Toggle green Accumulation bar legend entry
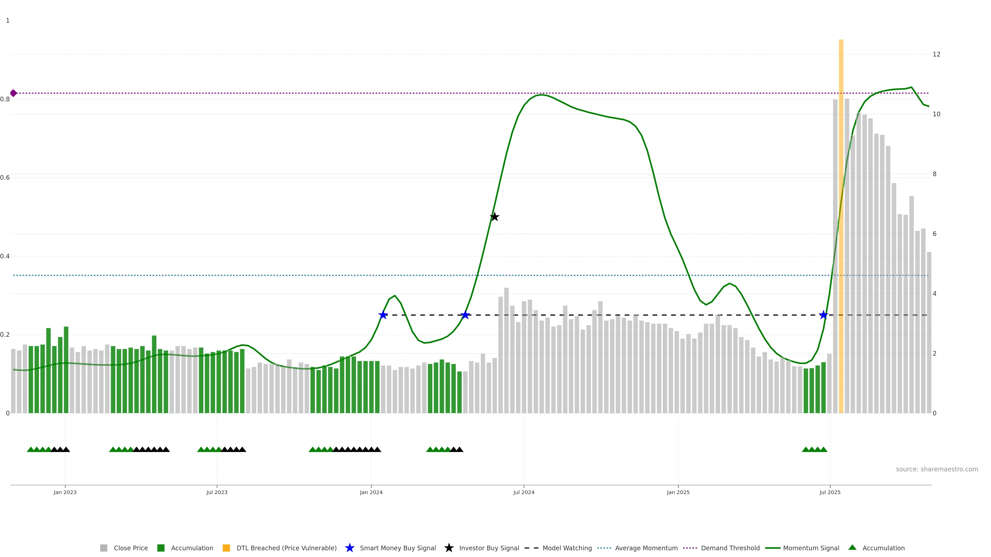This screenshot has width=991, height=557. coord(191,548)
